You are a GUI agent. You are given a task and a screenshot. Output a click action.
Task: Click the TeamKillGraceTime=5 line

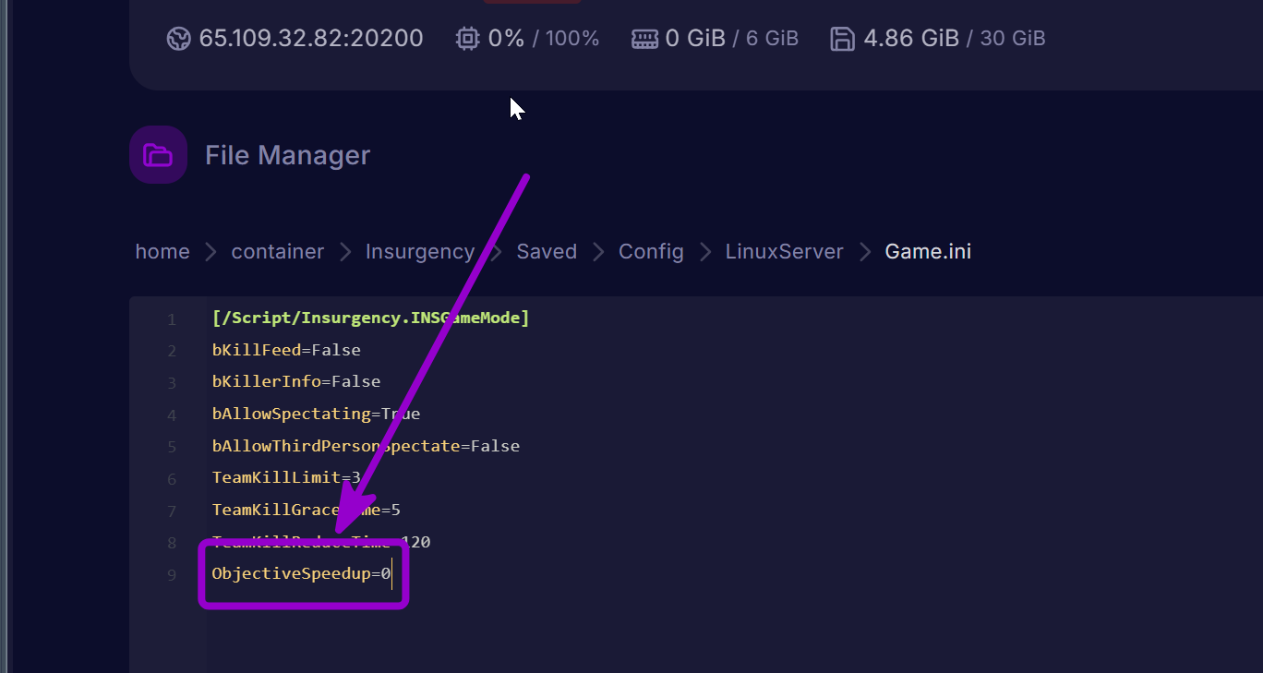point(306,510)
